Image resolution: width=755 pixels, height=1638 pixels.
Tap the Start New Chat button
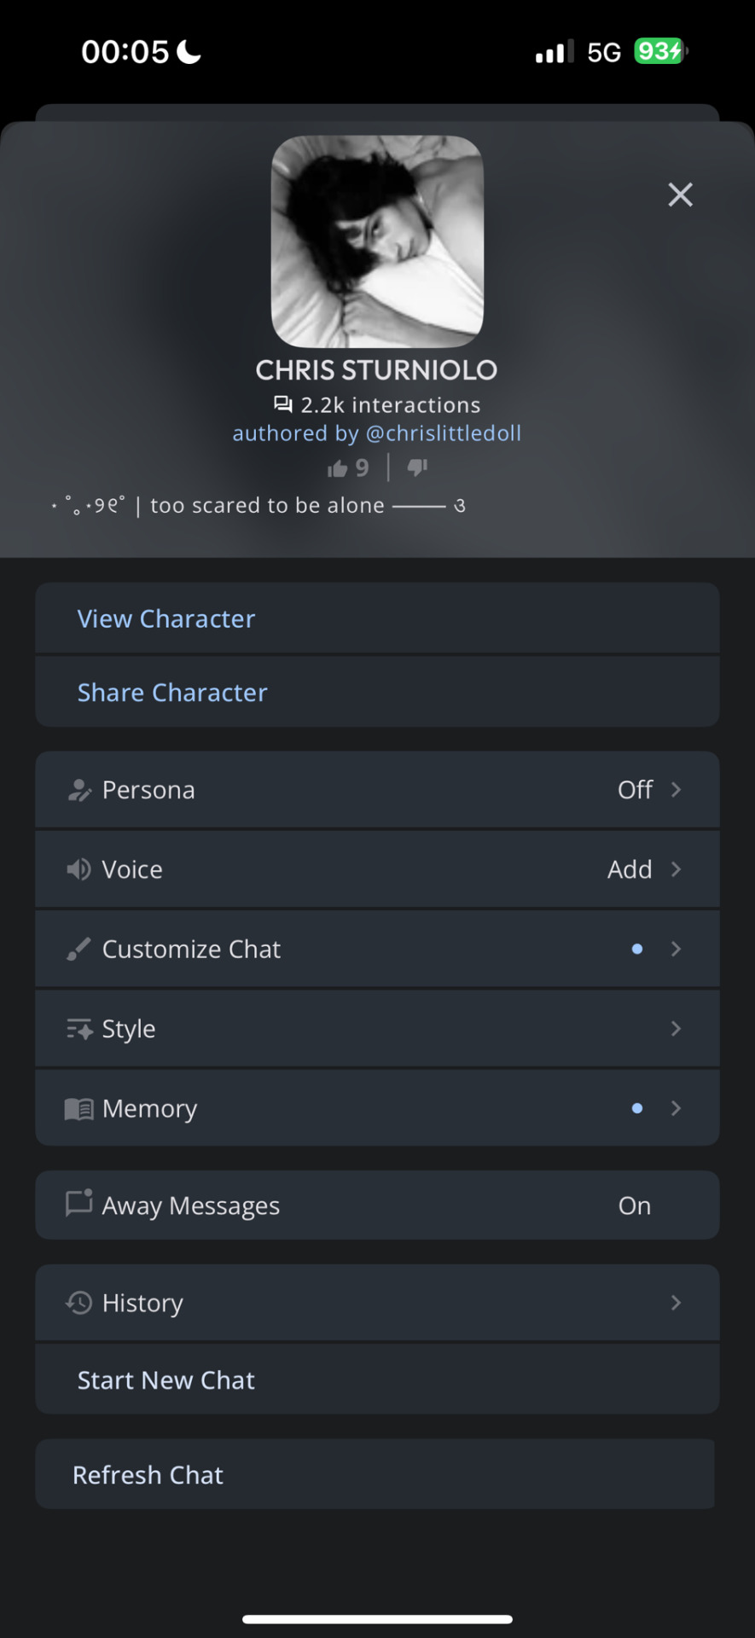click(x=377, y=1380)
